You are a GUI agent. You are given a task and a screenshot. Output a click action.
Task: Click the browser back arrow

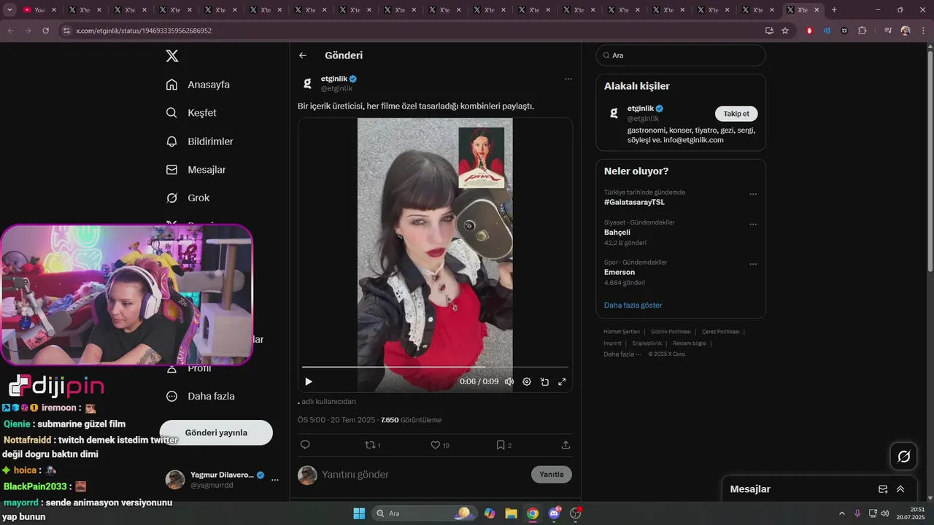point(11,31)
